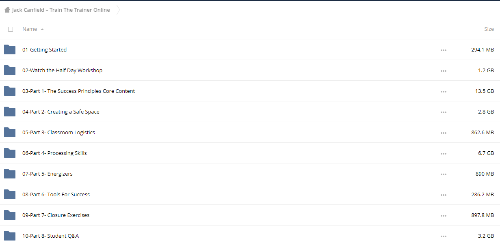Open 03-Part 1- The Success Principles Core Content
This screenshot has width=500, height=247.
(79, 91)
